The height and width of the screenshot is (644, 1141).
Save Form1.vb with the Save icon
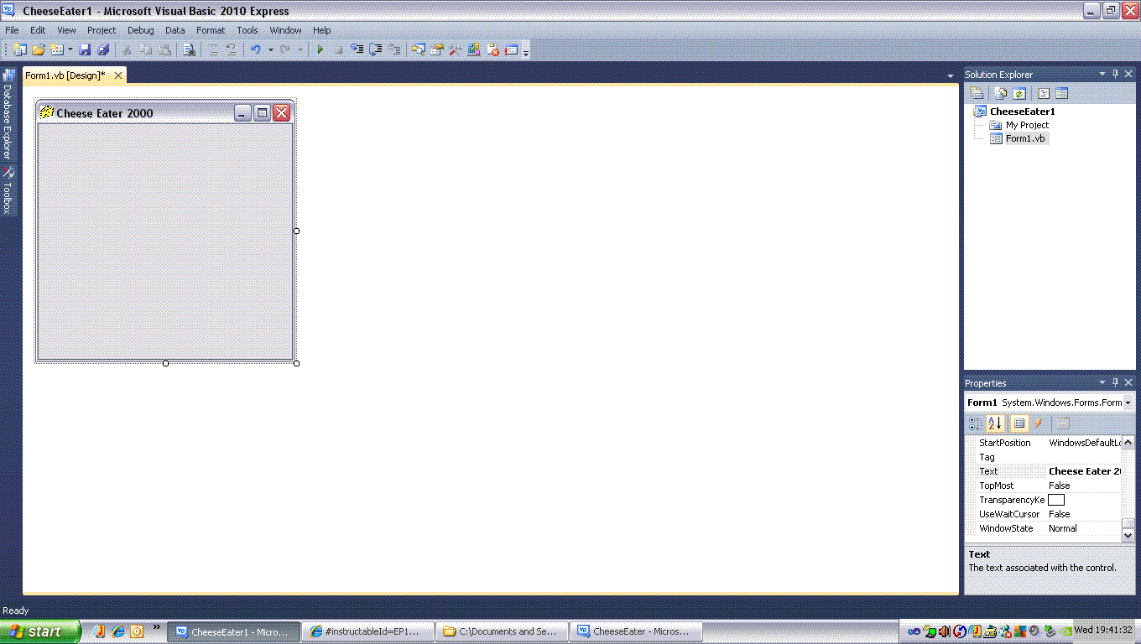(85, 50)
